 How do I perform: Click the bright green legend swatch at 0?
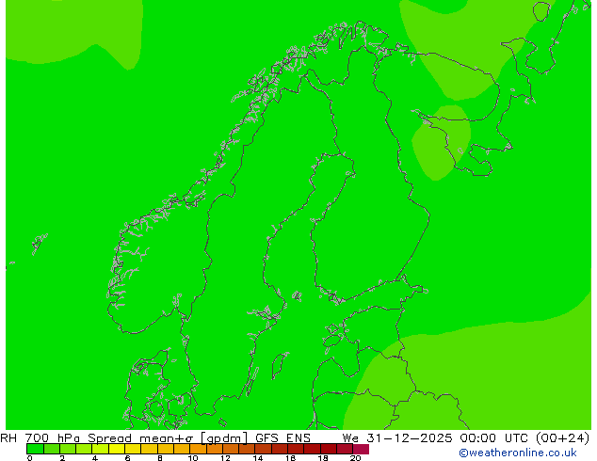pyautogui.click(x=35, y=449)
